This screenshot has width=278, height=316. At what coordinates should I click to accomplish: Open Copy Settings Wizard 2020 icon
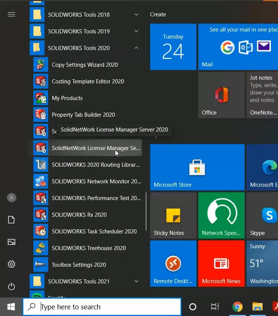(x=41, y=65)
